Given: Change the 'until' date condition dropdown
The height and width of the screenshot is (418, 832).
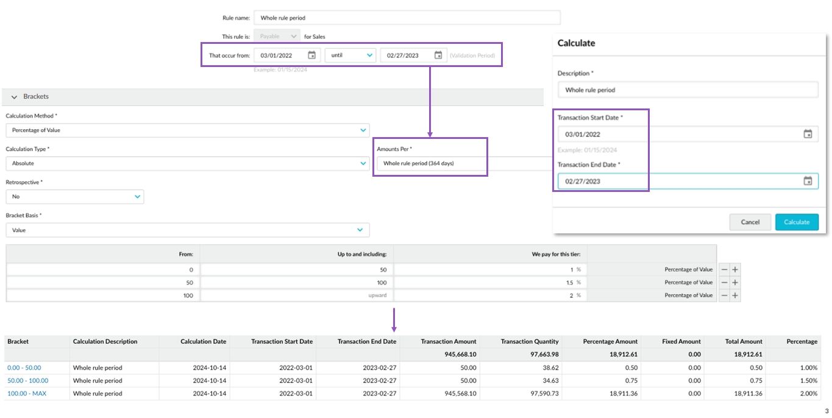Looking at the screenshot, I should (x=350, y=55).
